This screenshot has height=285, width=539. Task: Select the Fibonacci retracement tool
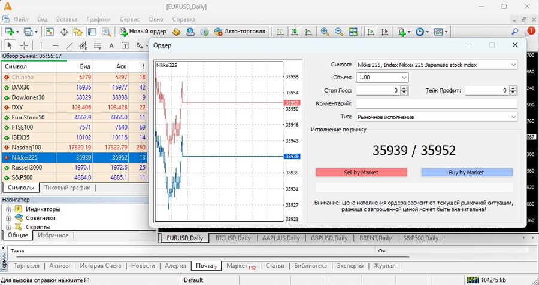tap(98, 45)
